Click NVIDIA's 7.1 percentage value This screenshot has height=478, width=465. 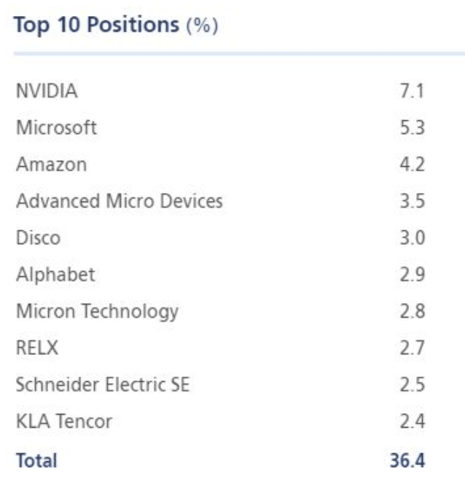click(414, 91)
